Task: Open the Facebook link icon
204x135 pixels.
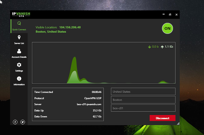Action: click(x=15, y=122)
